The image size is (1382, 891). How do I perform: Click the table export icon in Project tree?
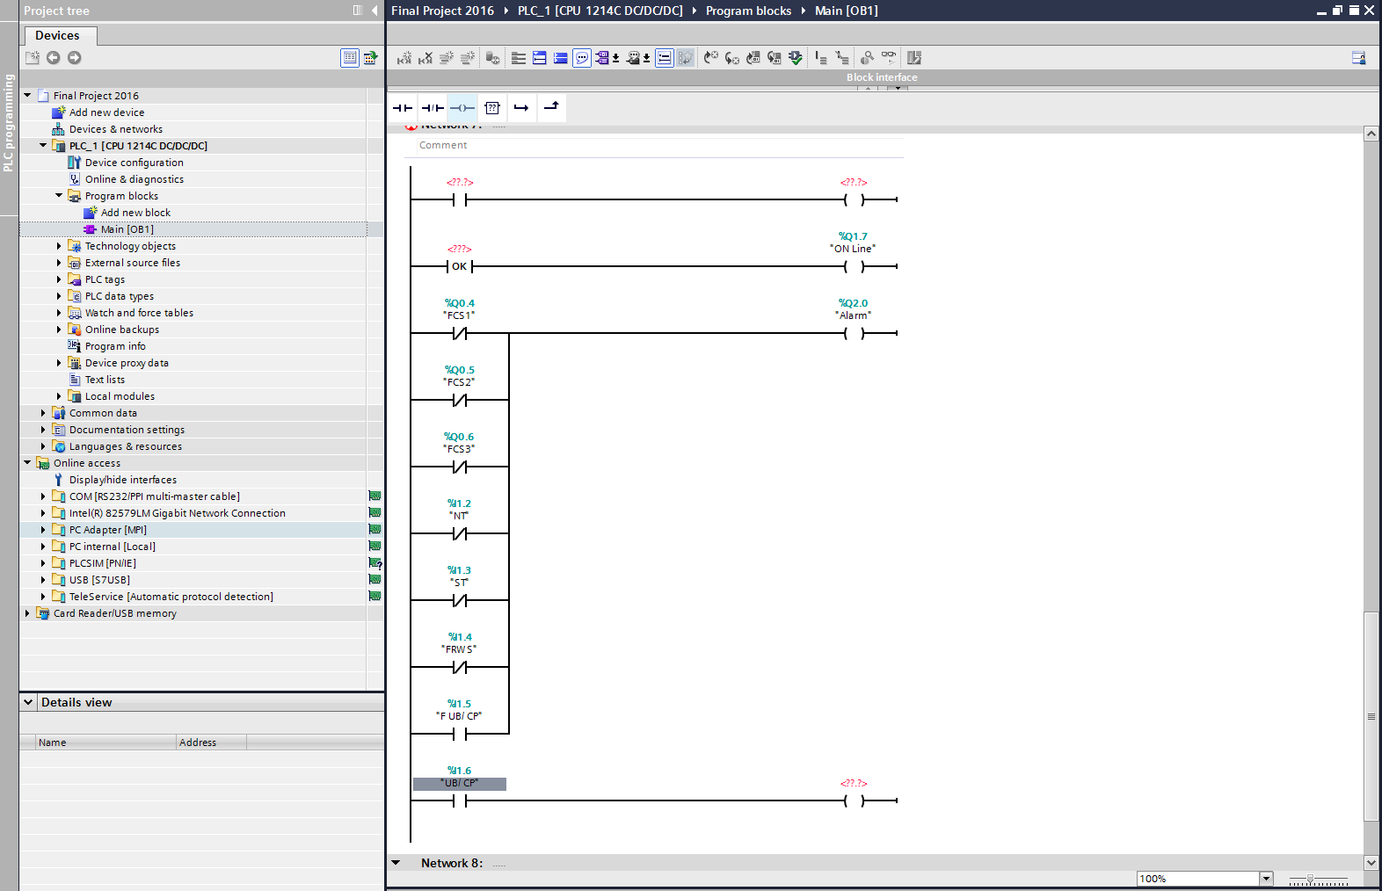pos(371,58)
